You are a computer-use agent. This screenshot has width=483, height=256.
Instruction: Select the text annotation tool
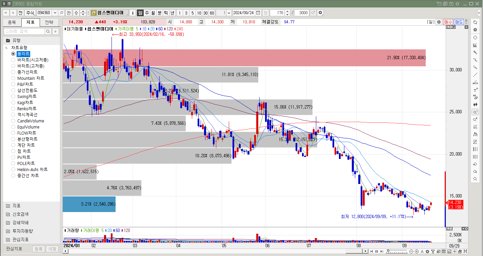[475, 90]
